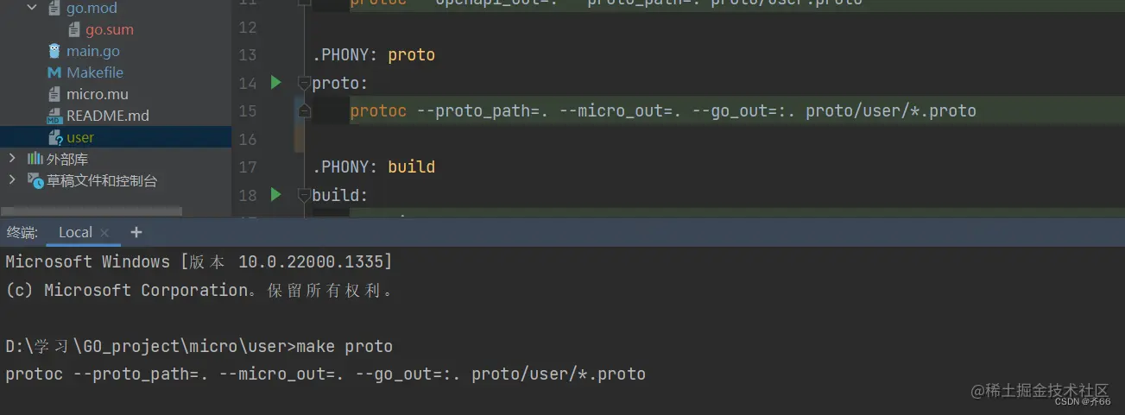The image size is (1125, 415).
Task: Click the horizontal scrollbar of project panel
Action: point(91,211)
